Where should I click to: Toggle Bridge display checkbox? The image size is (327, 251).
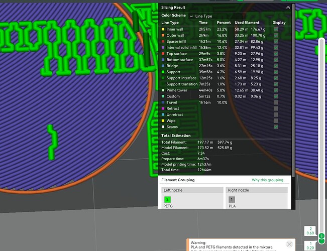[x=276, y=66]
